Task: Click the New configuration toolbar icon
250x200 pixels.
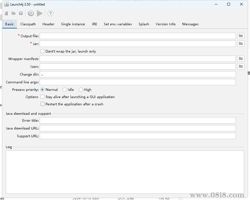Action: point(6,13)
